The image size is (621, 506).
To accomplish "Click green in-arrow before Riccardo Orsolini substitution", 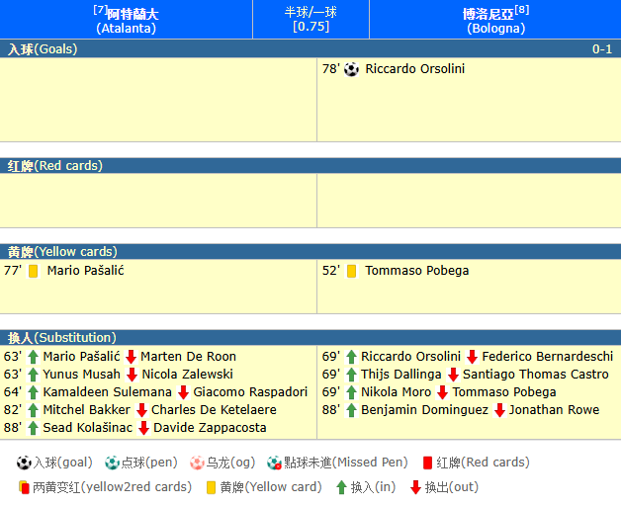I will (351, 357).
